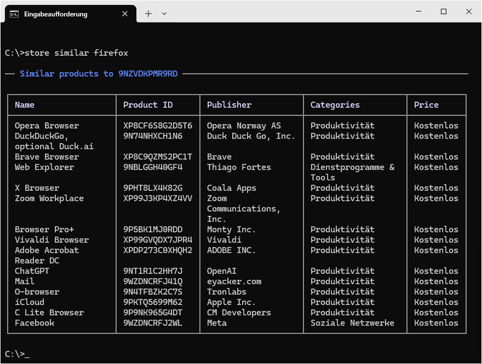Image resolution: width=482 pixels, height=364 pixels.
Task: Click publisher Duck Duck Go, Inc.
Action: 251,136
